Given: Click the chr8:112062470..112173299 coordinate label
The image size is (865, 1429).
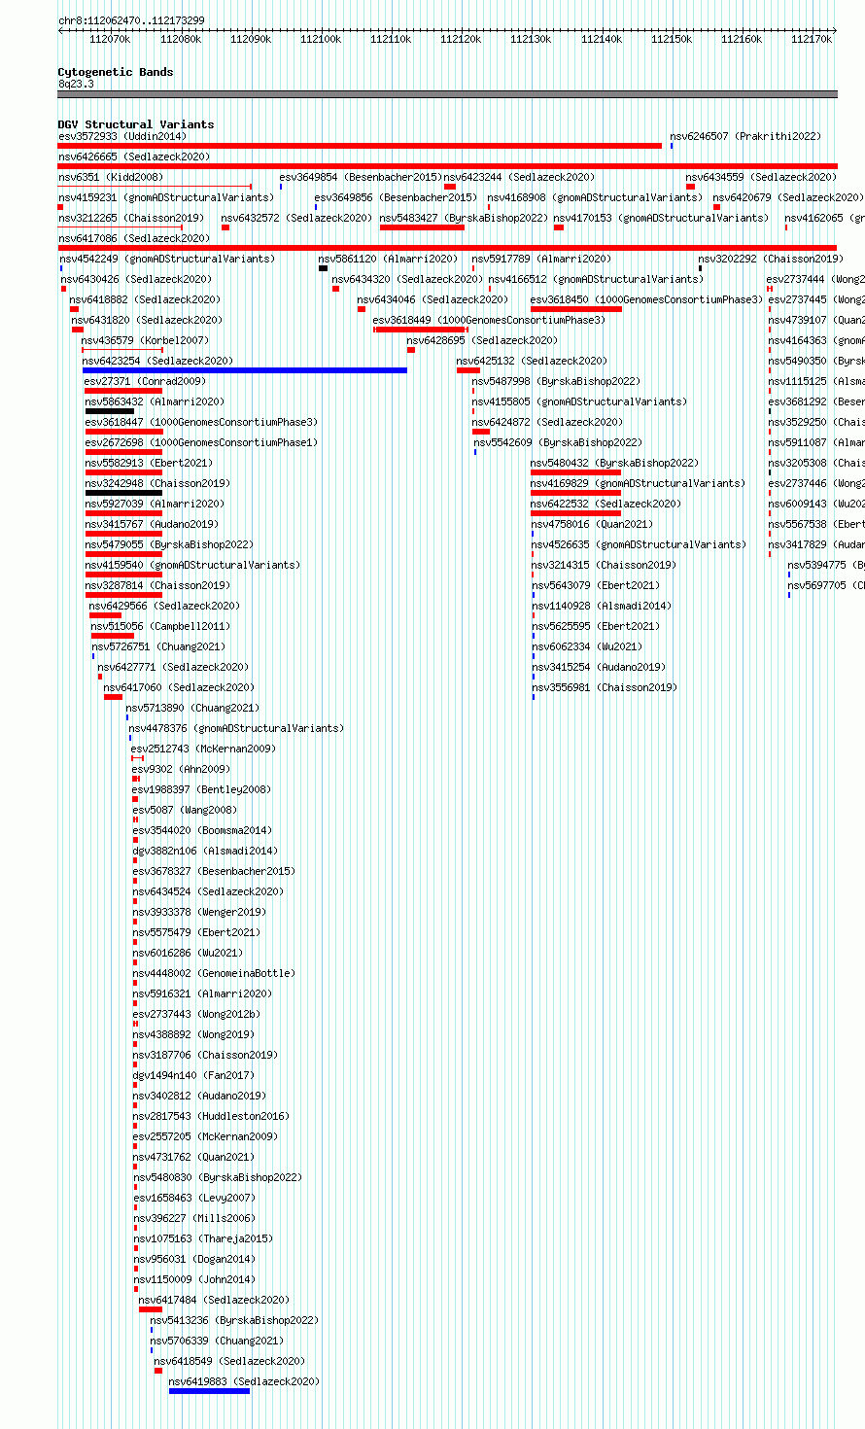Looking at the screenshot, I should tap(131, 20).
